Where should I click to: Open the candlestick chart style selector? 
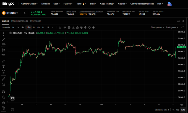tap(65, 27)
